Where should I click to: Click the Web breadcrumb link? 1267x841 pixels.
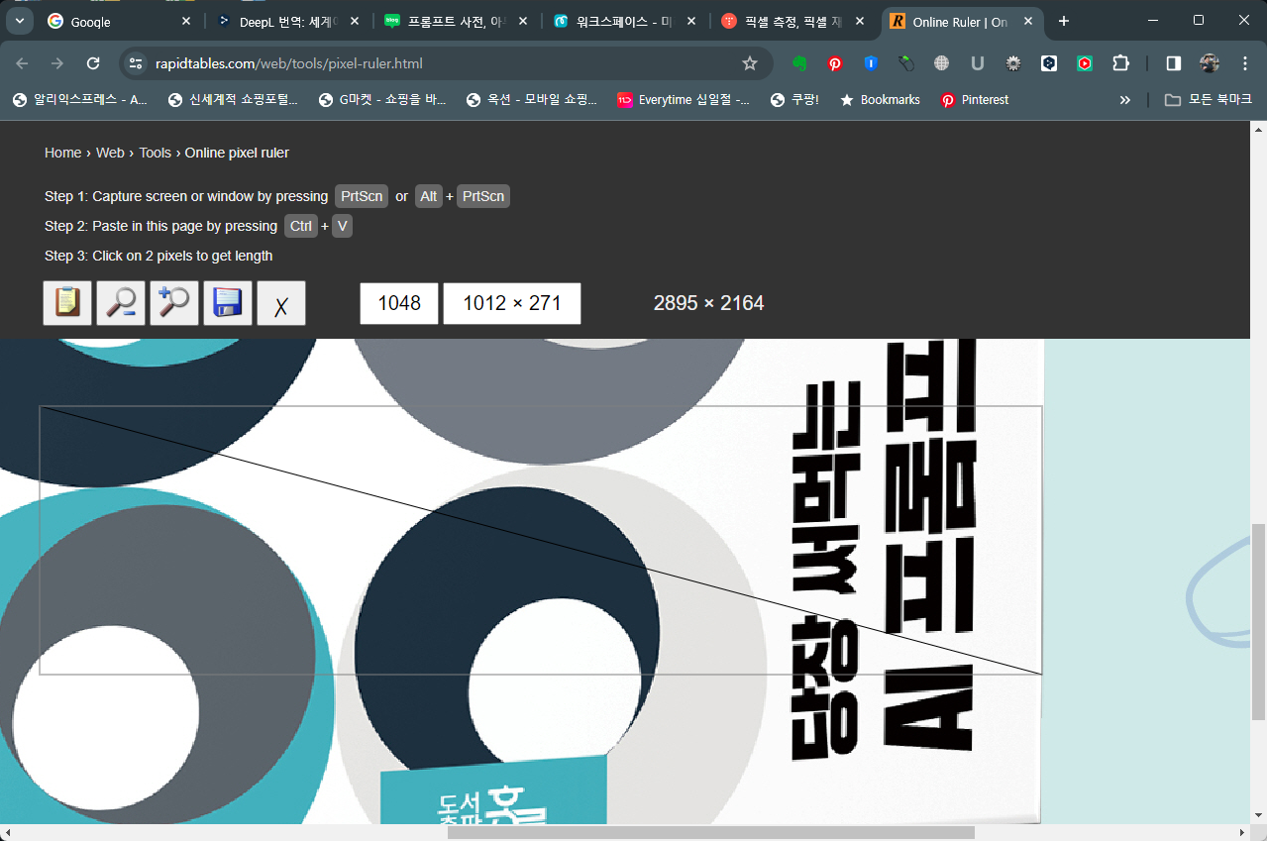click(110, 153)
